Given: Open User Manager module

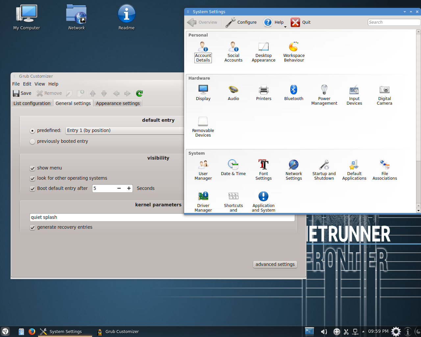Looking at the screenshot, I should coord(203,170).
